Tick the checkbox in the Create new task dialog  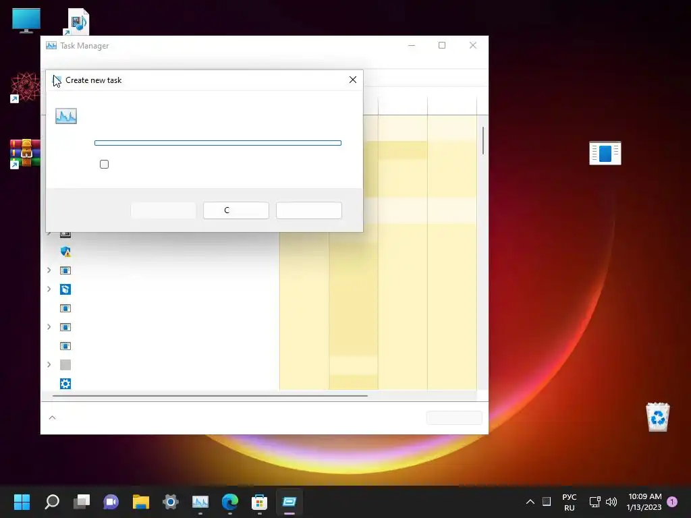pos(104,165)
